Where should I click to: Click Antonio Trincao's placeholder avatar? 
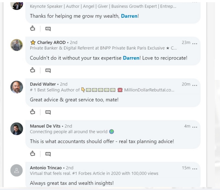[17, 170]
